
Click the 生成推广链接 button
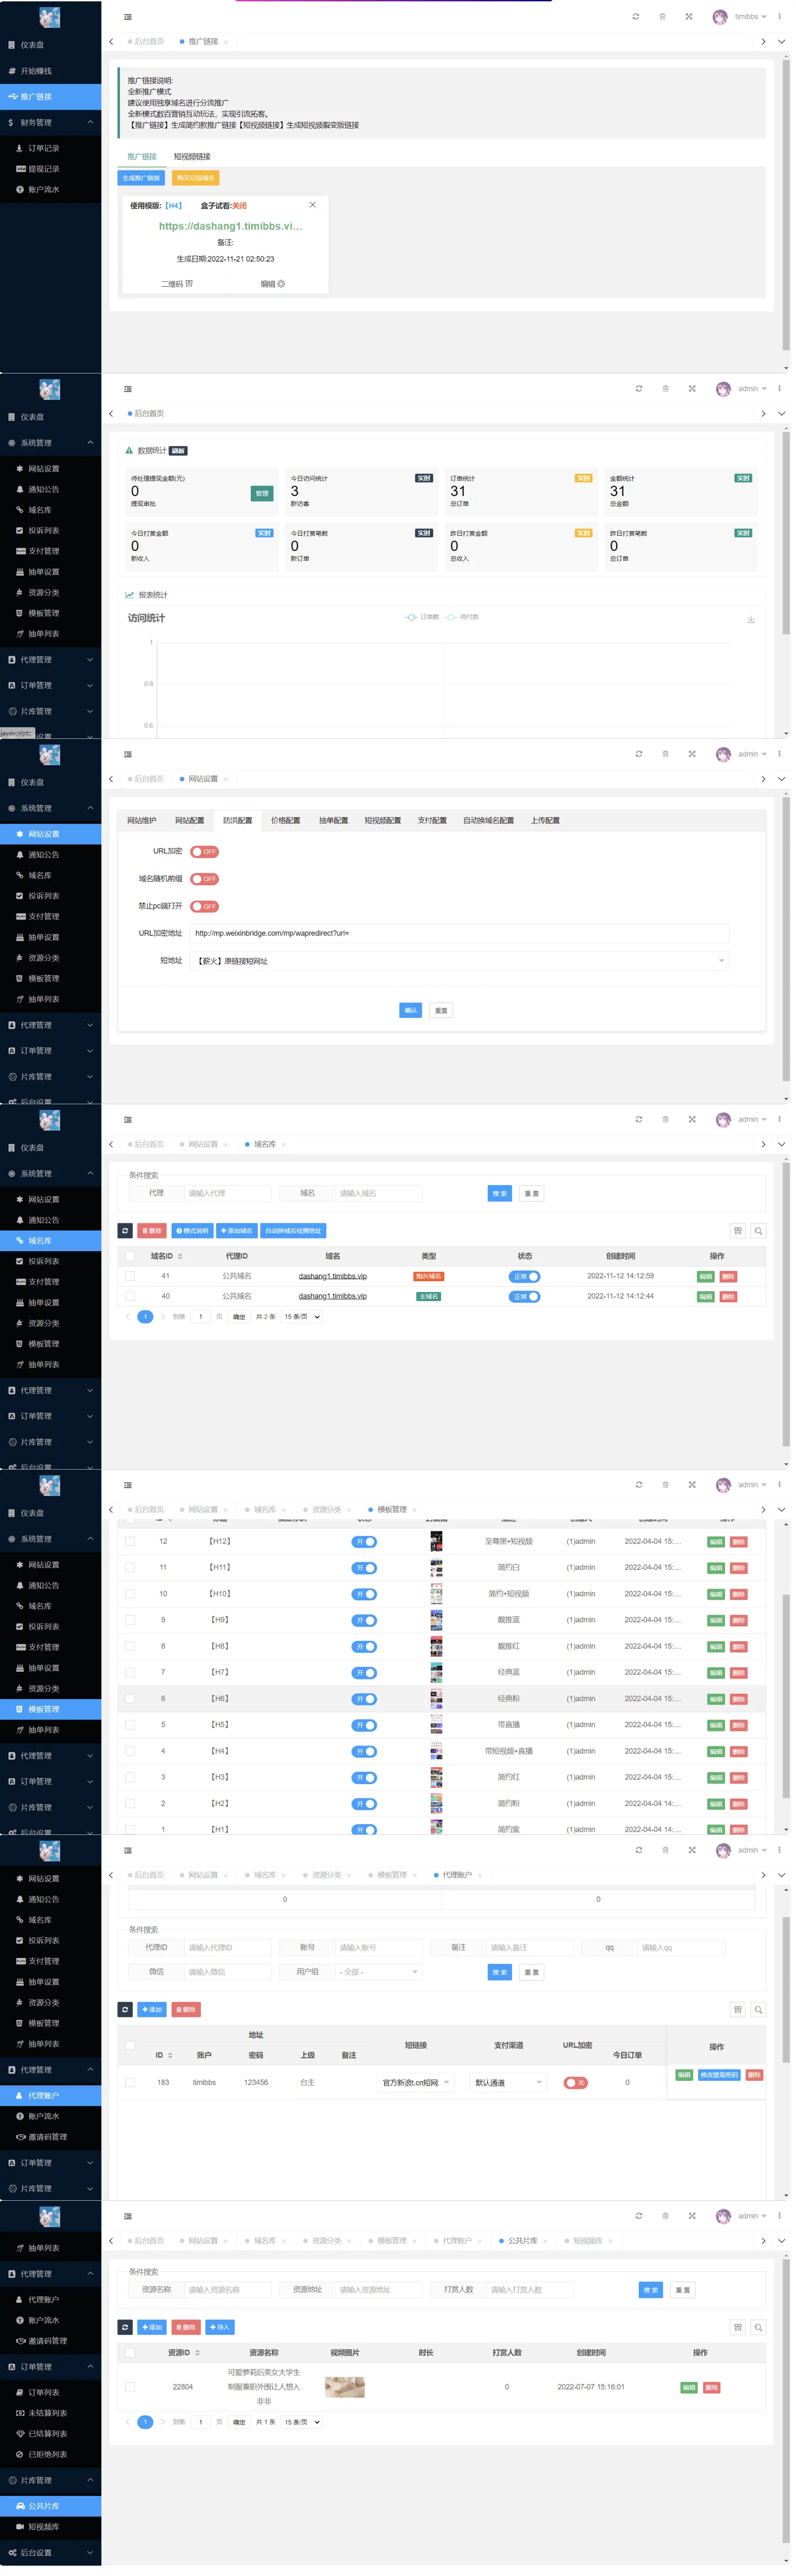point(141,178)
